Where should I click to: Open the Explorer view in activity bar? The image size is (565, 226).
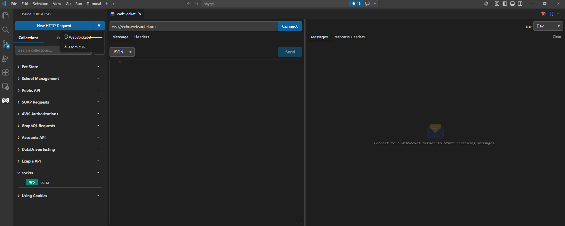[5, 15]
